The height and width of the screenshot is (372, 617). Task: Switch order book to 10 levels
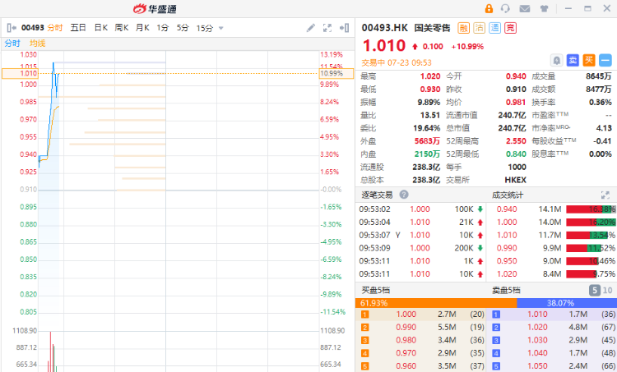[607, 290]
